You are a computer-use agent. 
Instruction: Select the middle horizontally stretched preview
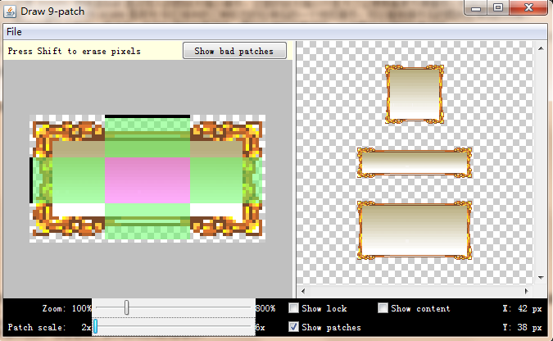[x=415, y=163]
